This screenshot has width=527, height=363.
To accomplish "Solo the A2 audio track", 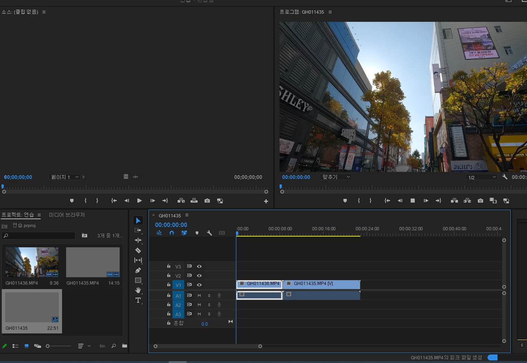I will pos(209,305).
